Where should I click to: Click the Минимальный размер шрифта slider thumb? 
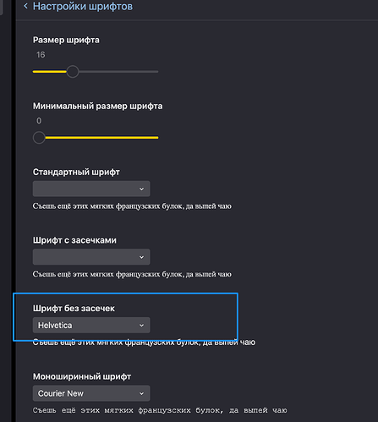(39, 138)
